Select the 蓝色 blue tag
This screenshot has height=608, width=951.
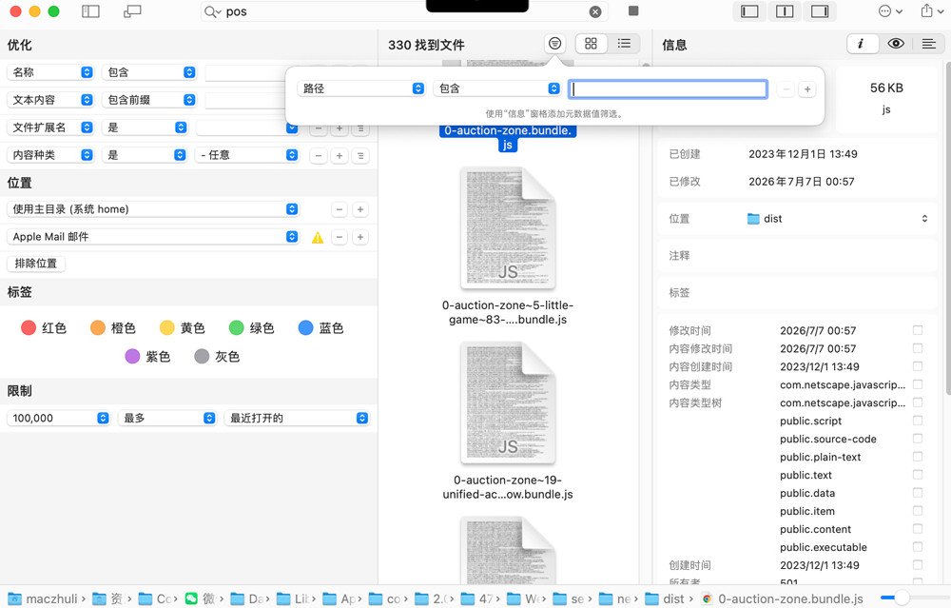tap(320, 328)
